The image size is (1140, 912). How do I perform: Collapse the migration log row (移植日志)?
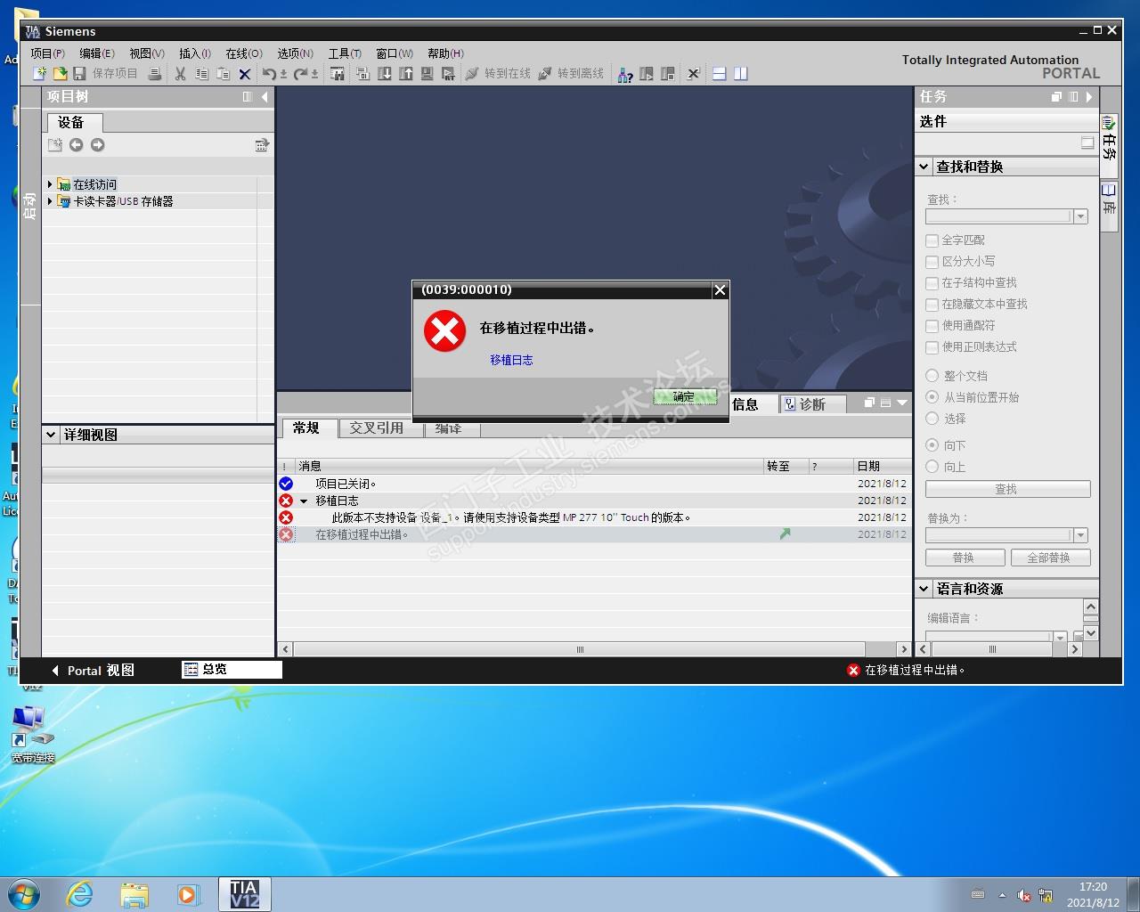click(304, 501)
